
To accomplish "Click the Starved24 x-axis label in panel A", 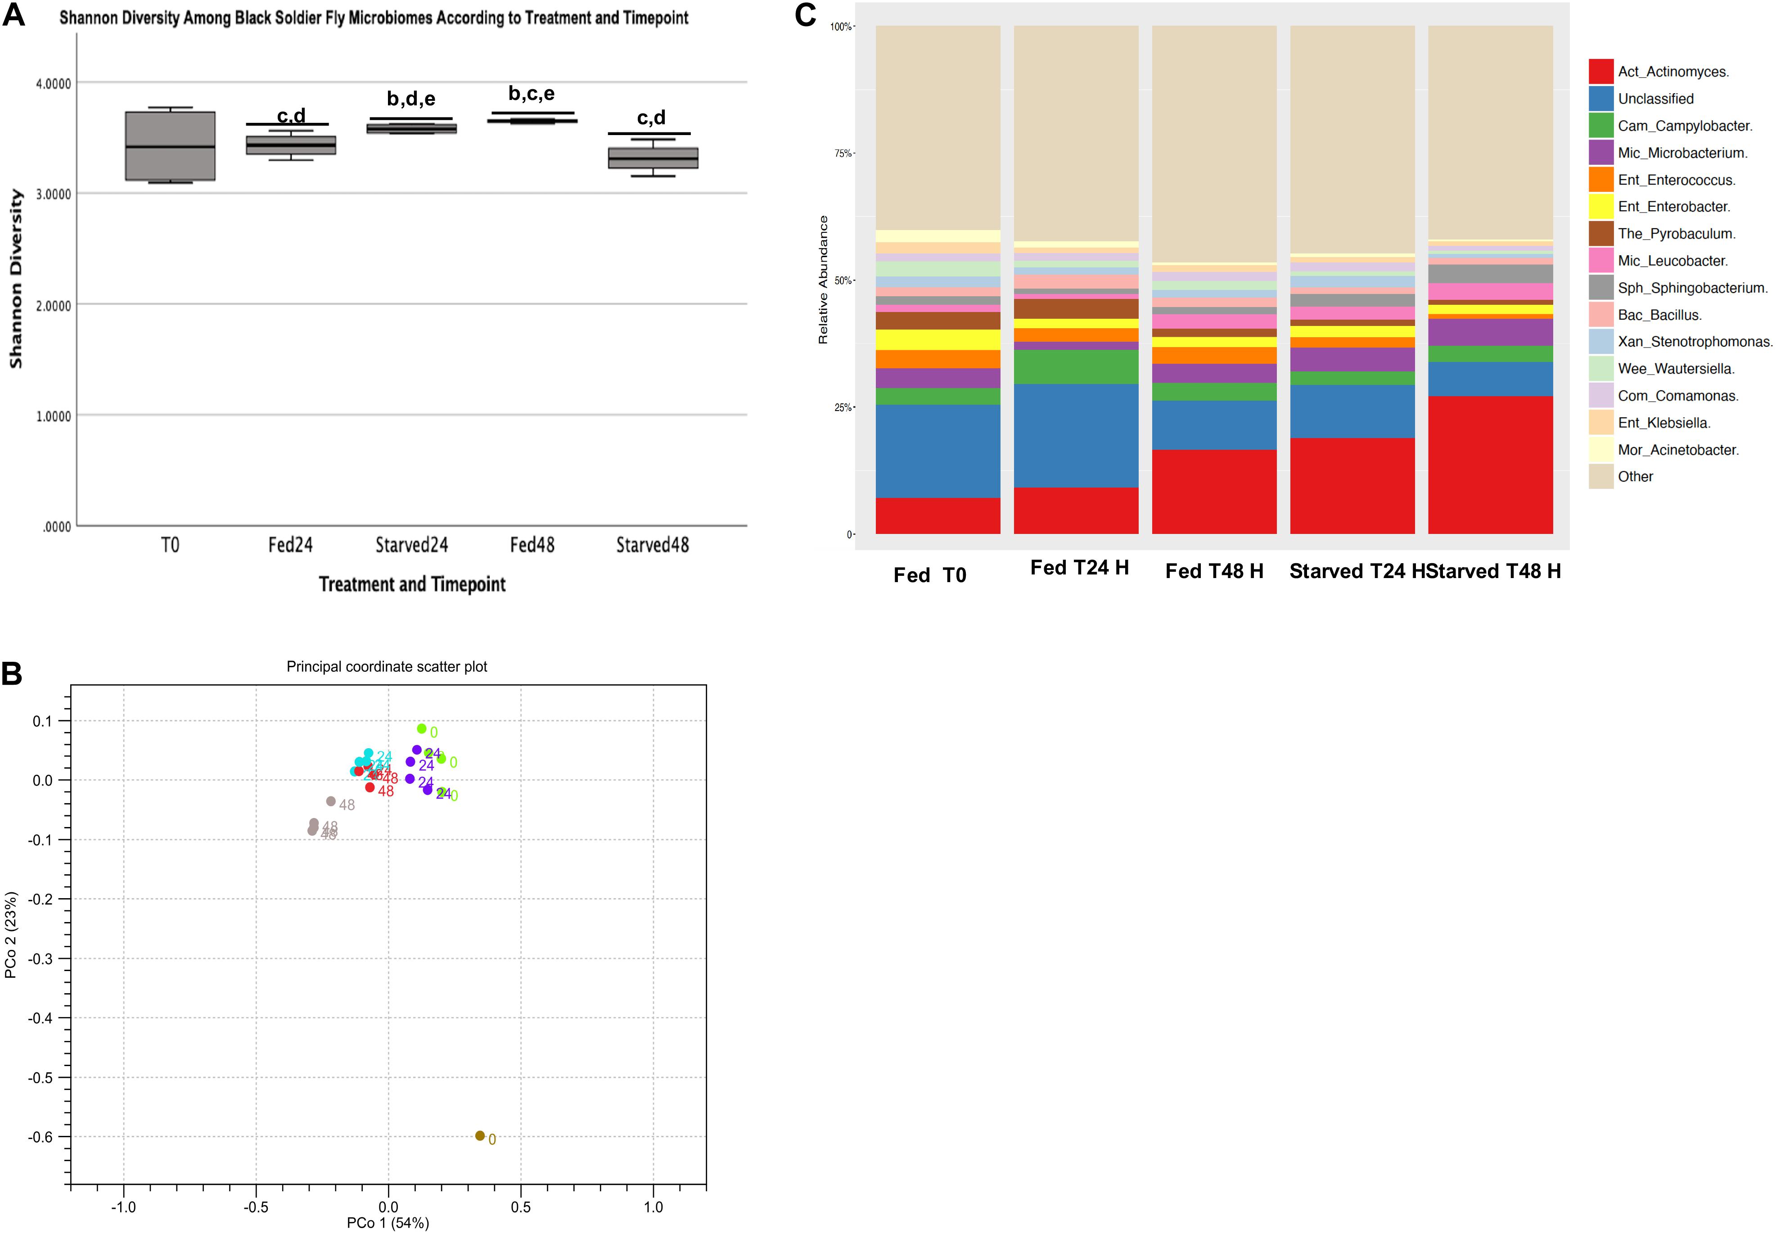I will (412, 545).
